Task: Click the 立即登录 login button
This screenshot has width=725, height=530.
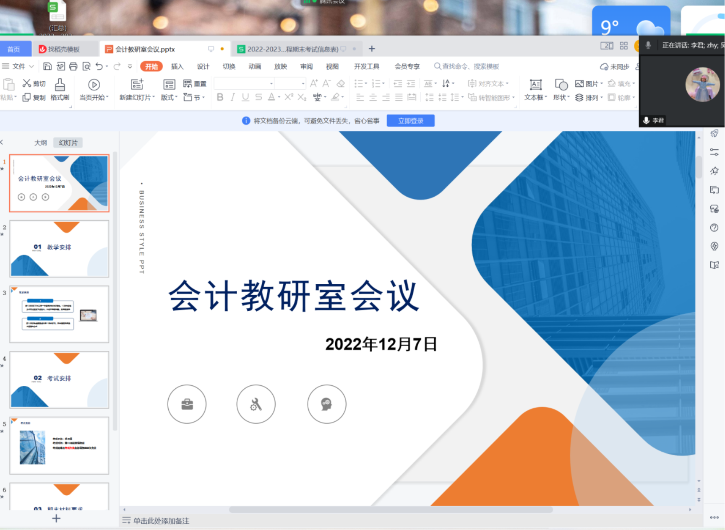Action: (410, 121)
